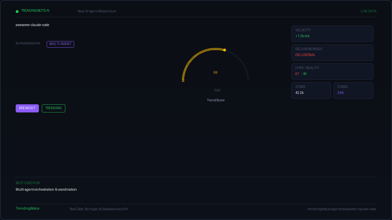
Task: Click the Real AI Agent Momentum tagline
Action: (97, 11)
